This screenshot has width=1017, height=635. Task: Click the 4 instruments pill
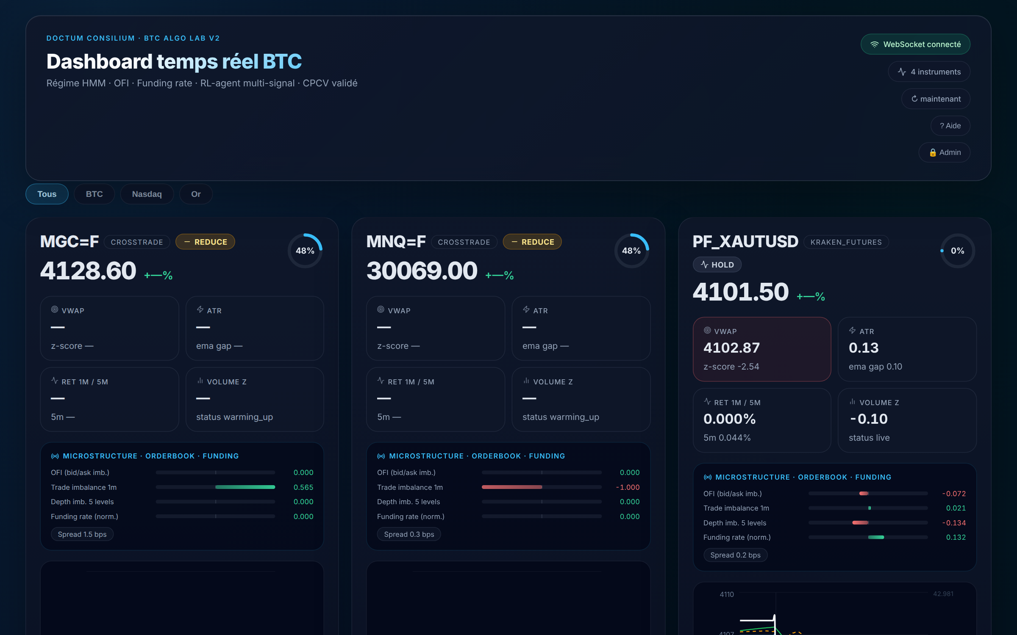[929, 72]
